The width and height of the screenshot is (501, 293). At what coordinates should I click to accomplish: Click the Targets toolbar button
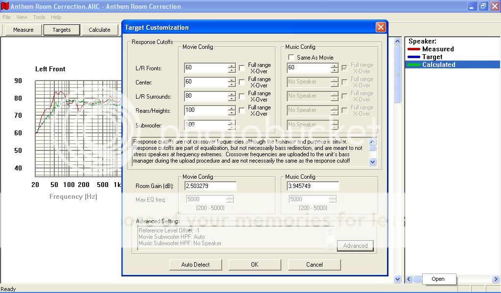pyautogui.click(x=62, y=30)
